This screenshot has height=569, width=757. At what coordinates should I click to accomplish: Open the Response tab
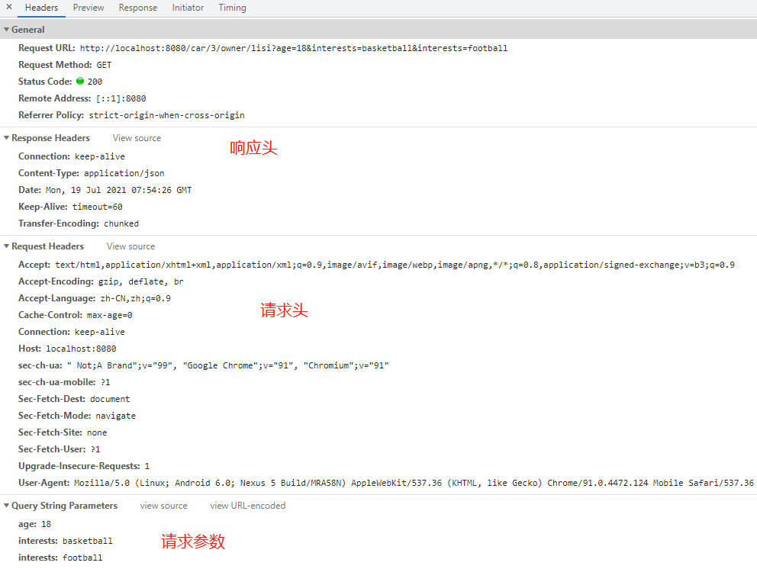click(138, 8)
